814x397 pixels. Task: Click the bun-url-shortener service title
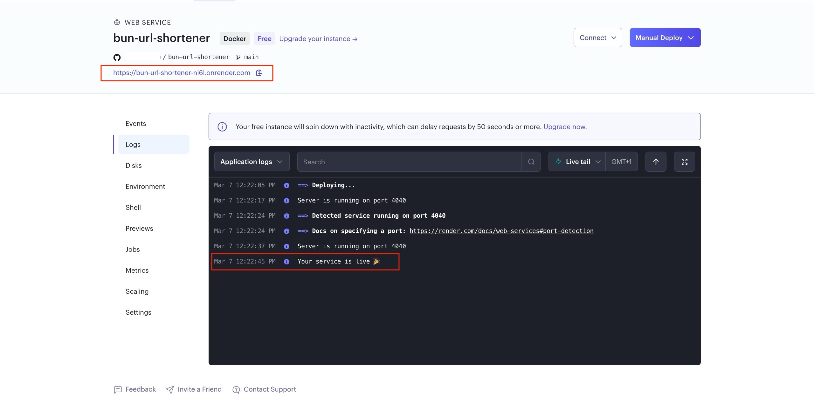[x=162, y=38]
